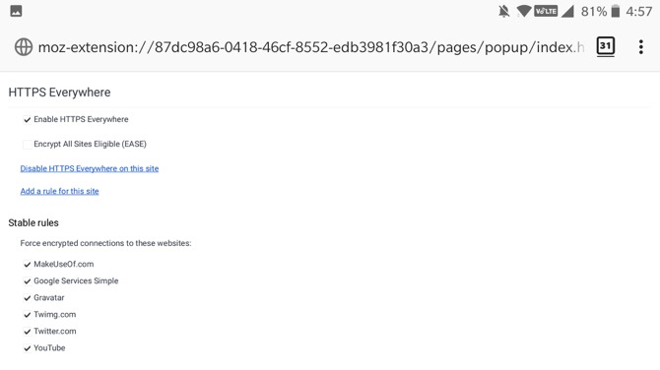Image resolution: width=660 pixels, height=370 pixels.
Task: Tap the muted notifications bell icon
Action: pos(503,12)
